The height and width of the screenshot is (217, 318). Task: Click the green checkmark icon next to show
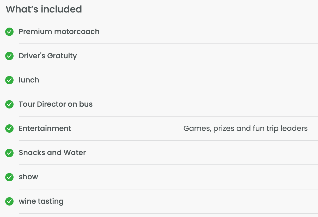[x=9, y=177]
